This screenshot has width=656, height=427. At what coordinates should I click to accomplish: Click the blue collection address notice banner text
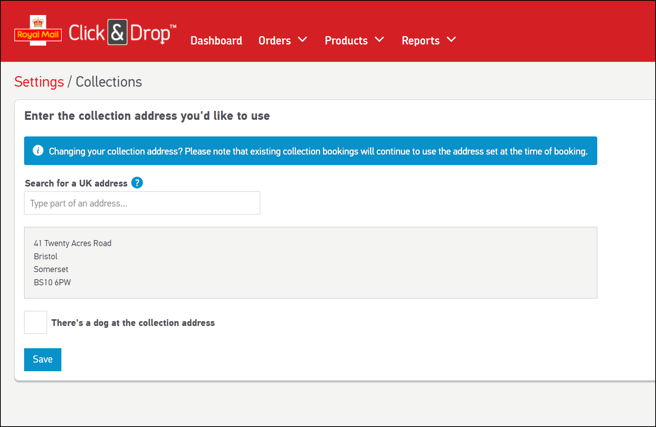318,151
